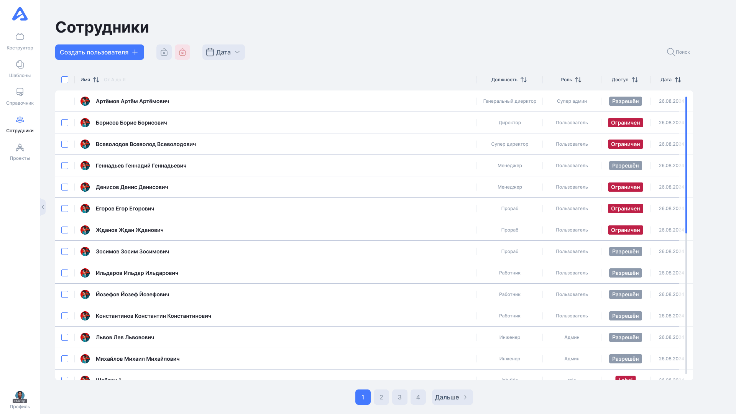Screen dimensions: 736x414
Task: Tick the select-all header checkbox
Action: click(65, 80)
